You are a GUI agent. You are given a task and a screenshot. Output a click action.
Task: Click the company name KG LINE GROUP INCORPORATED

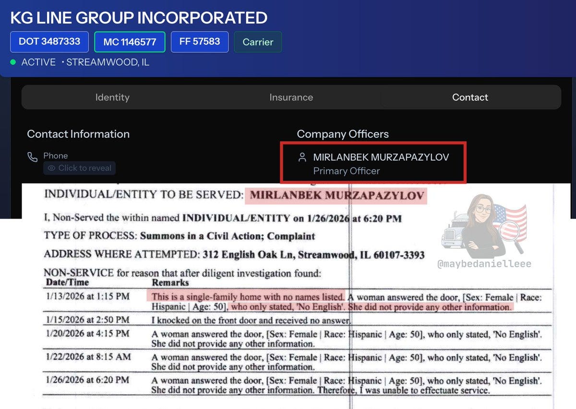pos(139,18)
